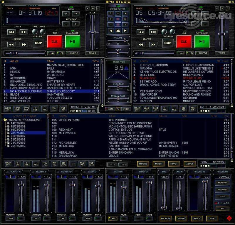Mute the Player B mixer channel
The height and width of the screenshot is (225, 235).
coord(47,219)
